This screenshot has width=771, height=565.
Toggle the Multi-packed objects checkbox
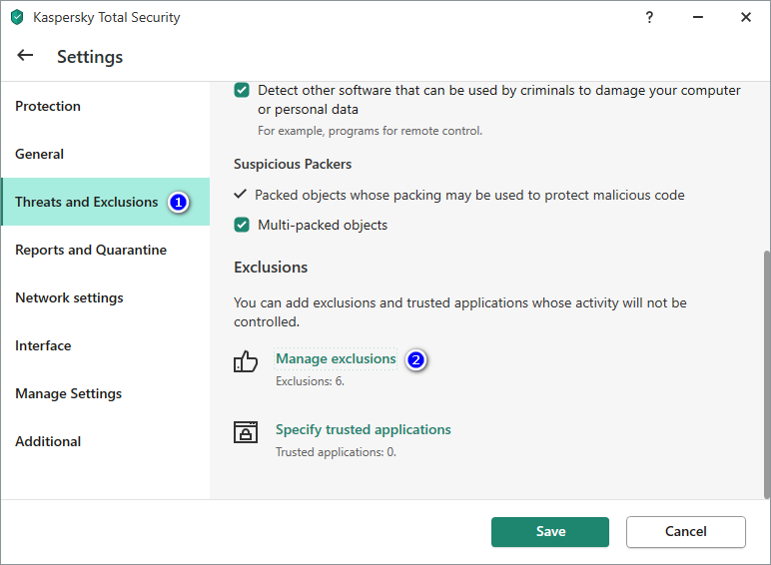point(242,225)
